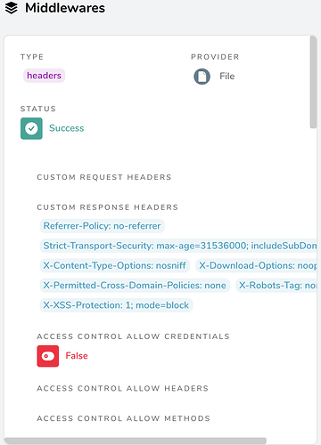
Task: Click the Custom Response Headers section label
Action: tap(108, 207)
